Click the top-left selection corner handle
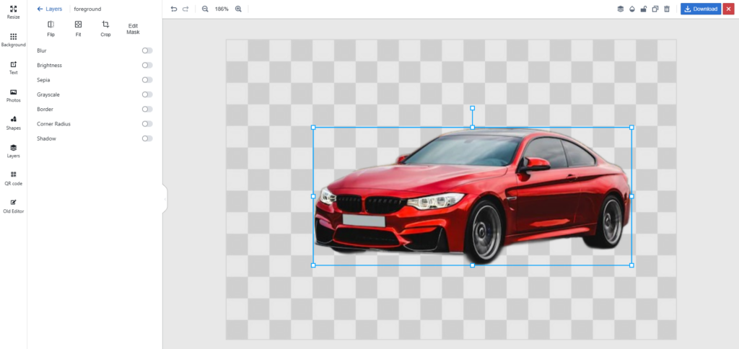This screenshot has height=349, width=739. 313,127
